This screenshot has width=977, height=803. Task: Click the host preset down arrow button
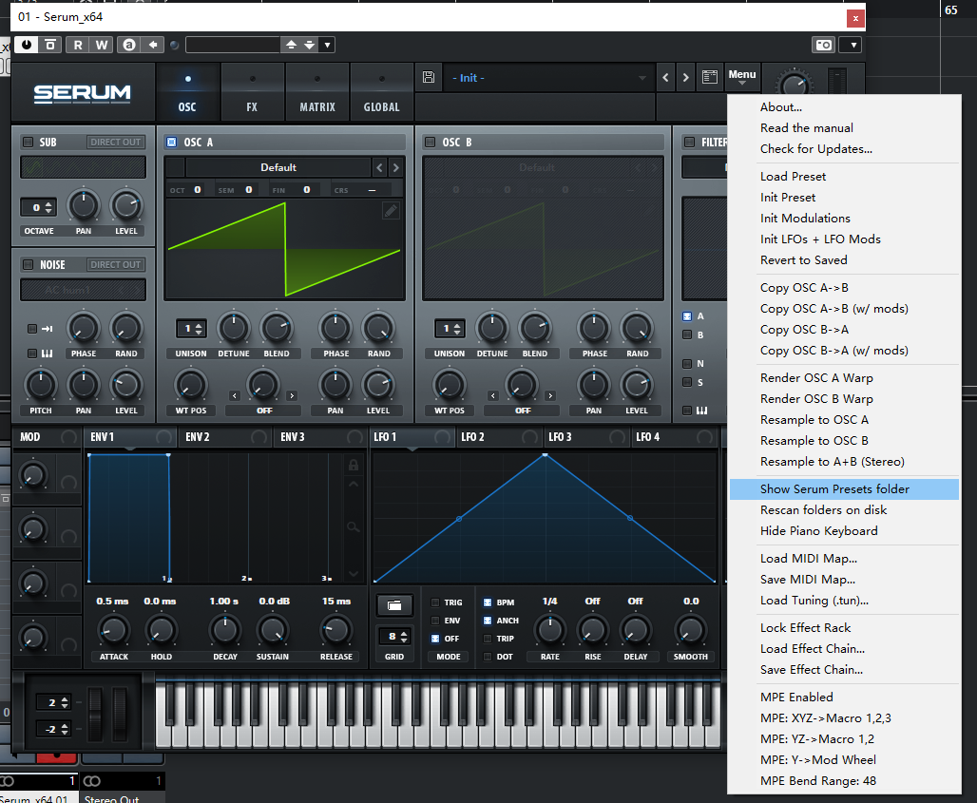pyautogui.click(x=310, y=45)
